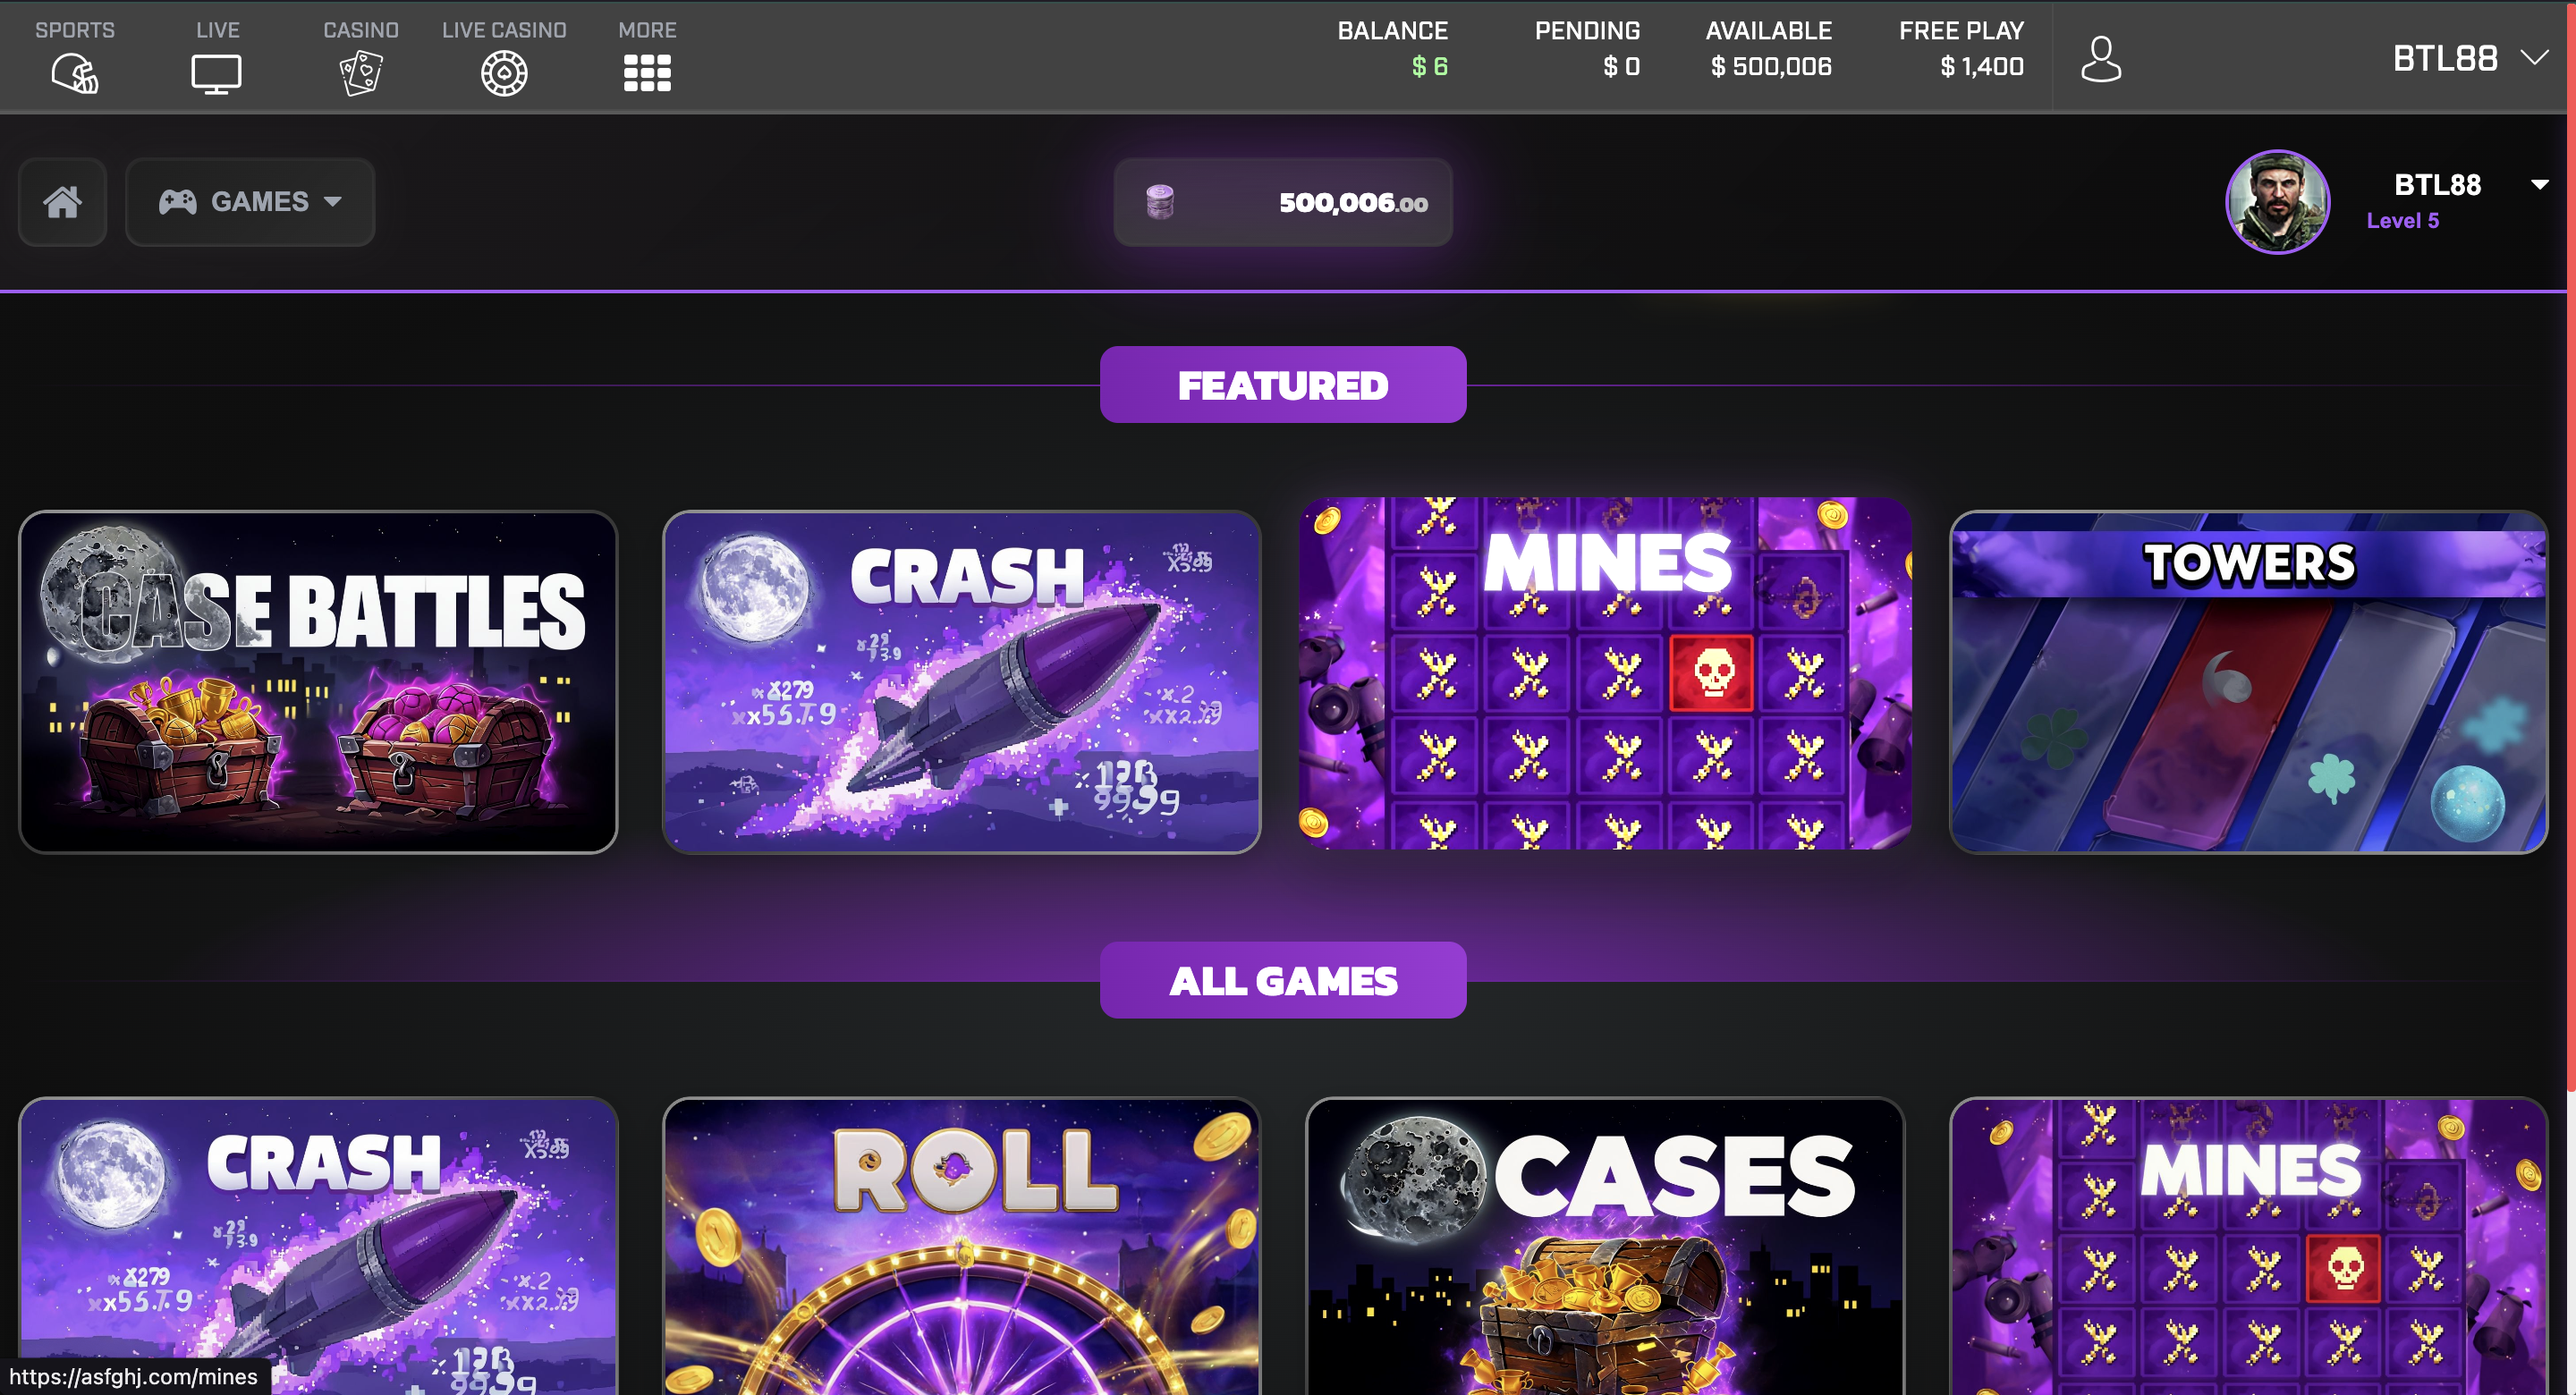Launch the featured Crash game tile

tap(962, 682)
